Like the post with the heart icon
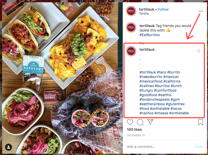The image size is (208, 155). (x=130, y=122)
